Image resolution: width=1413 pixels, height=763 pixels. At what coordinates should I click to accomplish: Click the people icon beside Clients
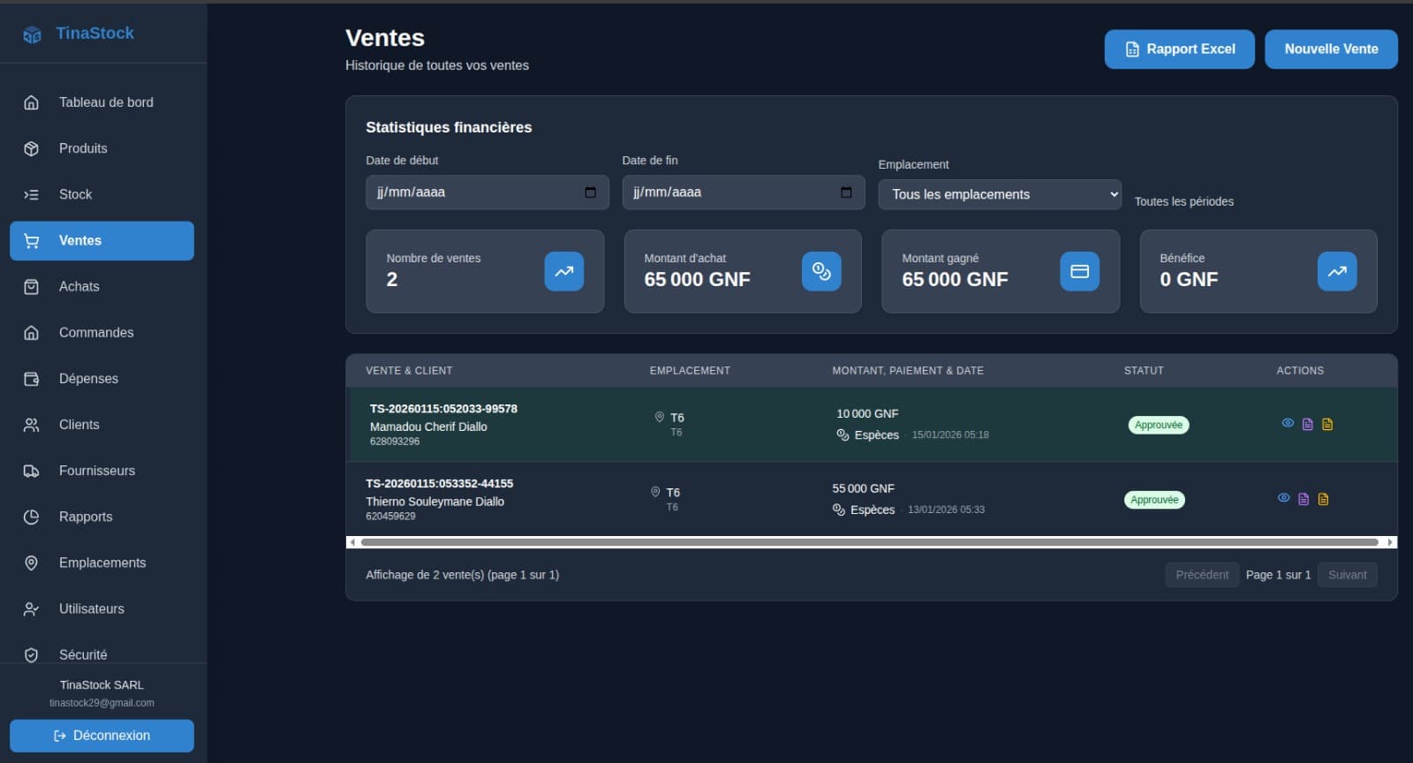(x=31, y=425)
